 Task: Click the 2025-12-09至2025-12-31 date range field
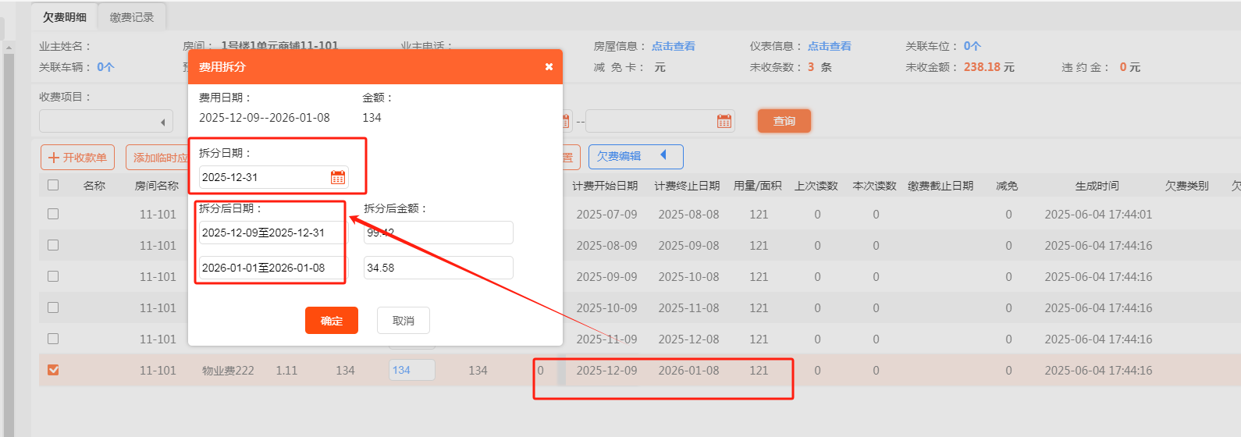coord(271,233)
